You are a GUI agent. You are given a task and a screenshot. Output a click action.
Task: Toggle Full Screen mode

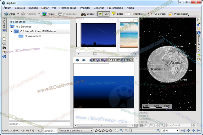click(157, 14)
